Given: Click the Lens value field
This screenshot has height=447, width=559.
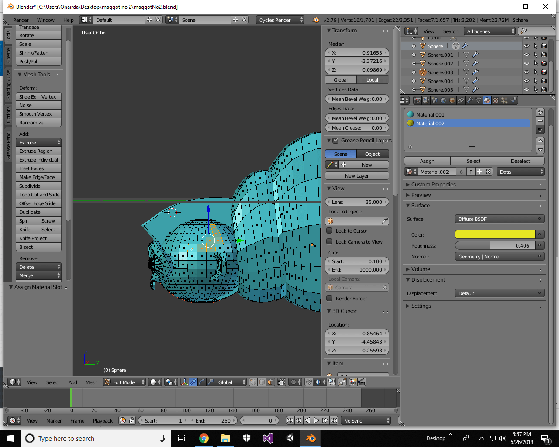Looking at the screenshot, I should click(x=357, y=202).
